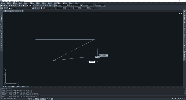Expand the layer selection dropdown
Viewport: 186px width, 100px height.
click(x=21, y=8)
